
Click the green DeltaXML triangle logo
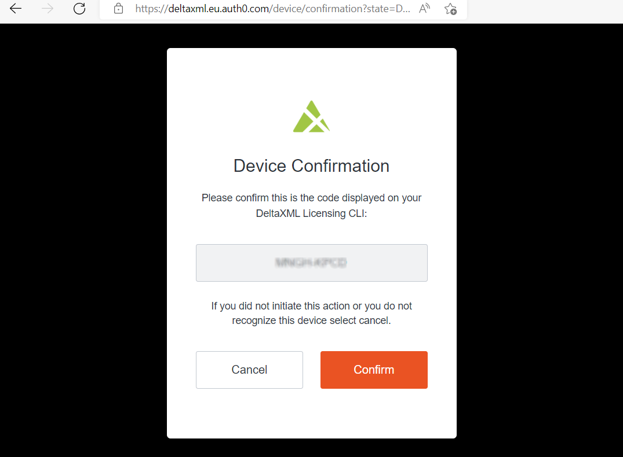click(312, 116)
